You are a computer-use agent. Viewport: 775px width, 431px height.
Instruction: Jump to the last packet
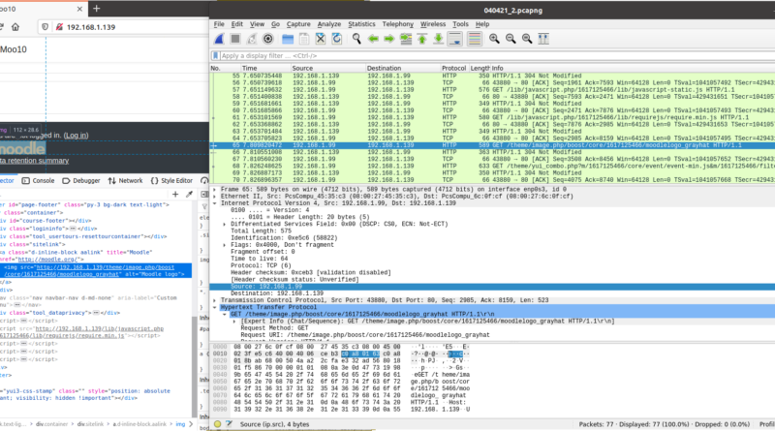[x=439, y=39]
